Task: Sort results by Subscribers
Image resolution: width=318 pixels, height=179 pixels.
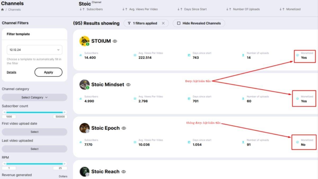Action: click(x=91, y=9)
